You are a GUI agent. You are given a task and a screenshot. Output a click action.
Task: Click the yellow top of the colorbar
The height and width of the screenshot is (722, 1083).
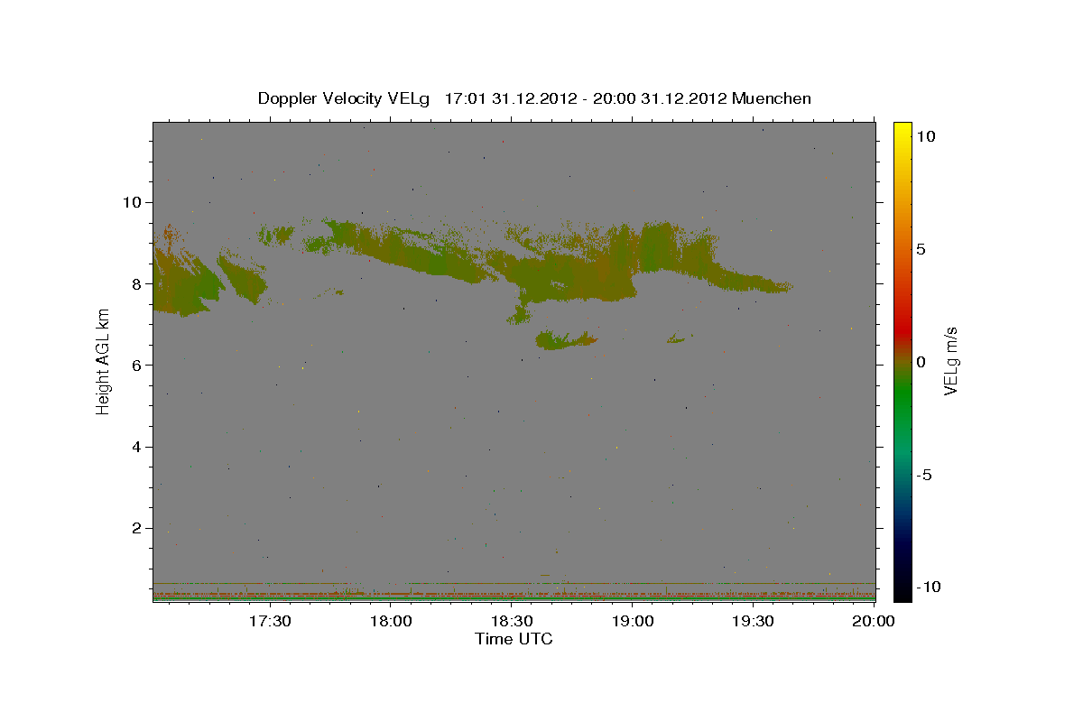(902, 134)
